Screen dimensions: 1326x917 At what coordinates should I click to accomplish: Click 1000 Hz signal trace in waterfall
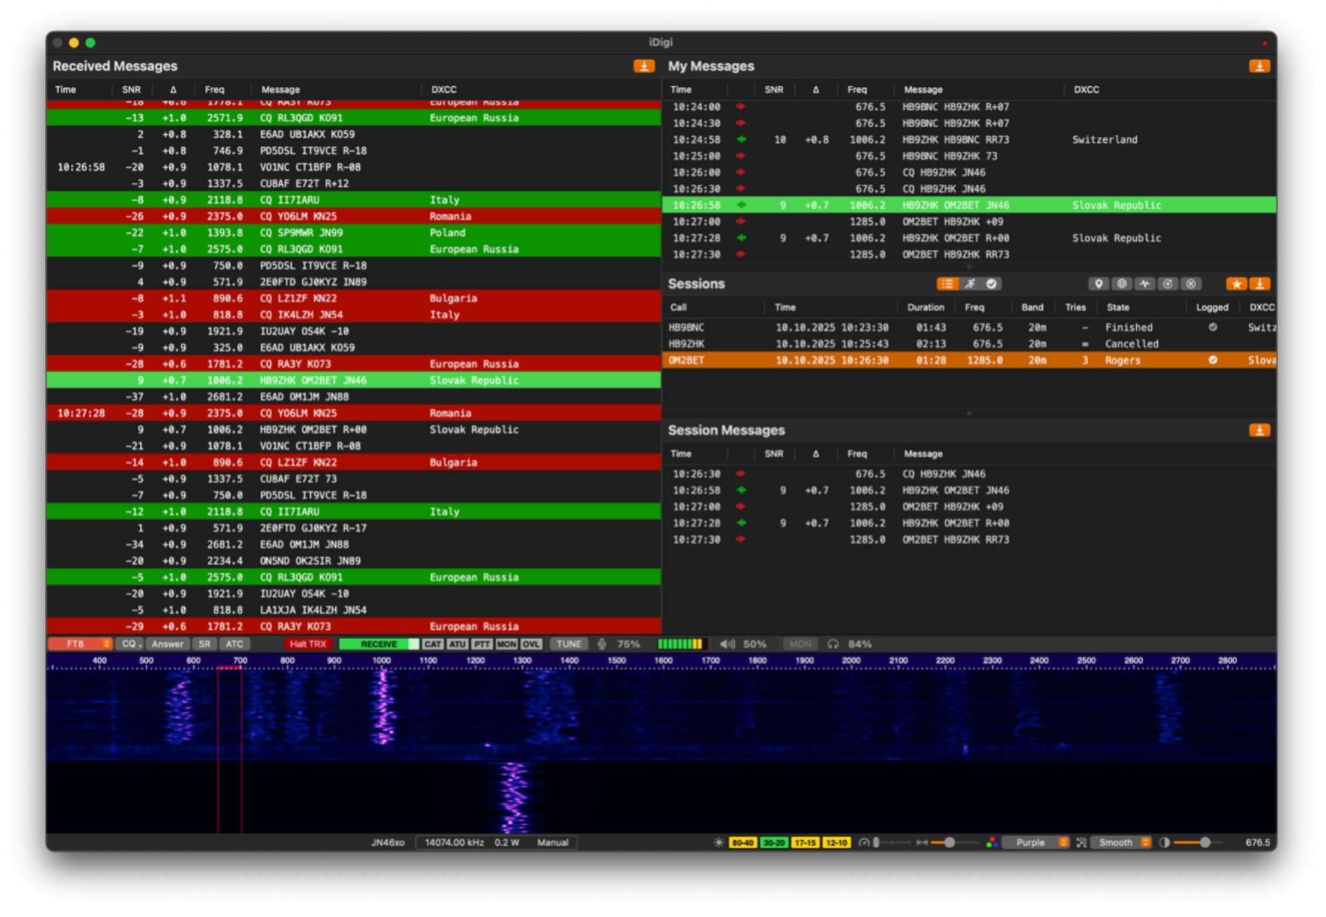(383, 707)
